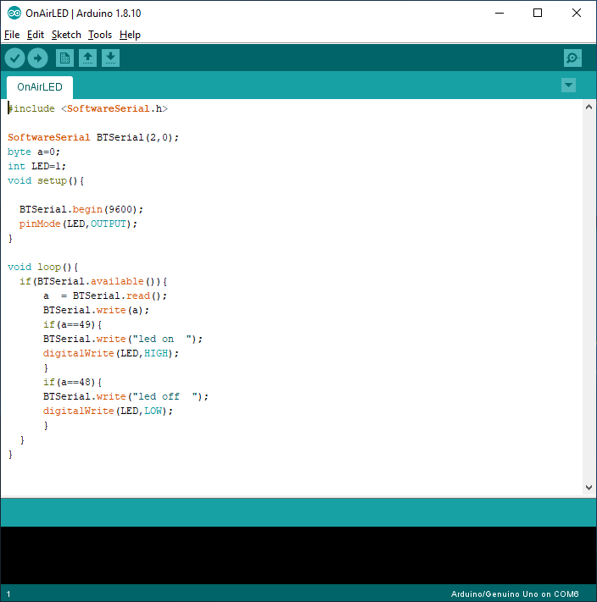Open the Serial Monitor magnifier icon

click(572, 58)
